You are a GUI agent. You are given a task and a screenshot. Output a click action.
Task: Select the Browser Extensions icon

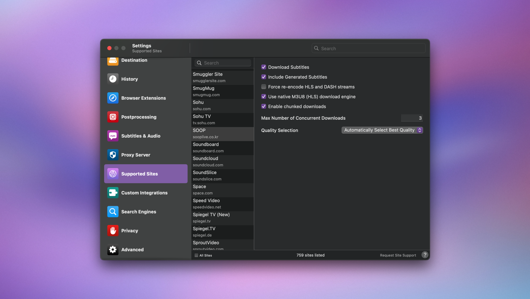(113, 98)
